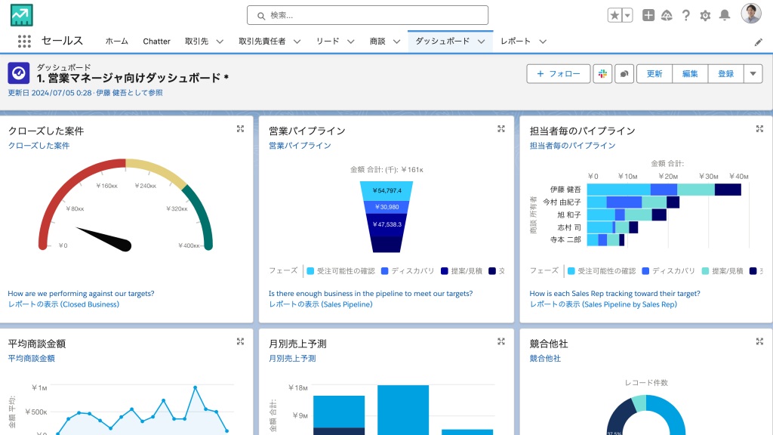This screenshot has height=435, width=773.
Task: Open the Chatter tab
Action: [x=156, y=42]
